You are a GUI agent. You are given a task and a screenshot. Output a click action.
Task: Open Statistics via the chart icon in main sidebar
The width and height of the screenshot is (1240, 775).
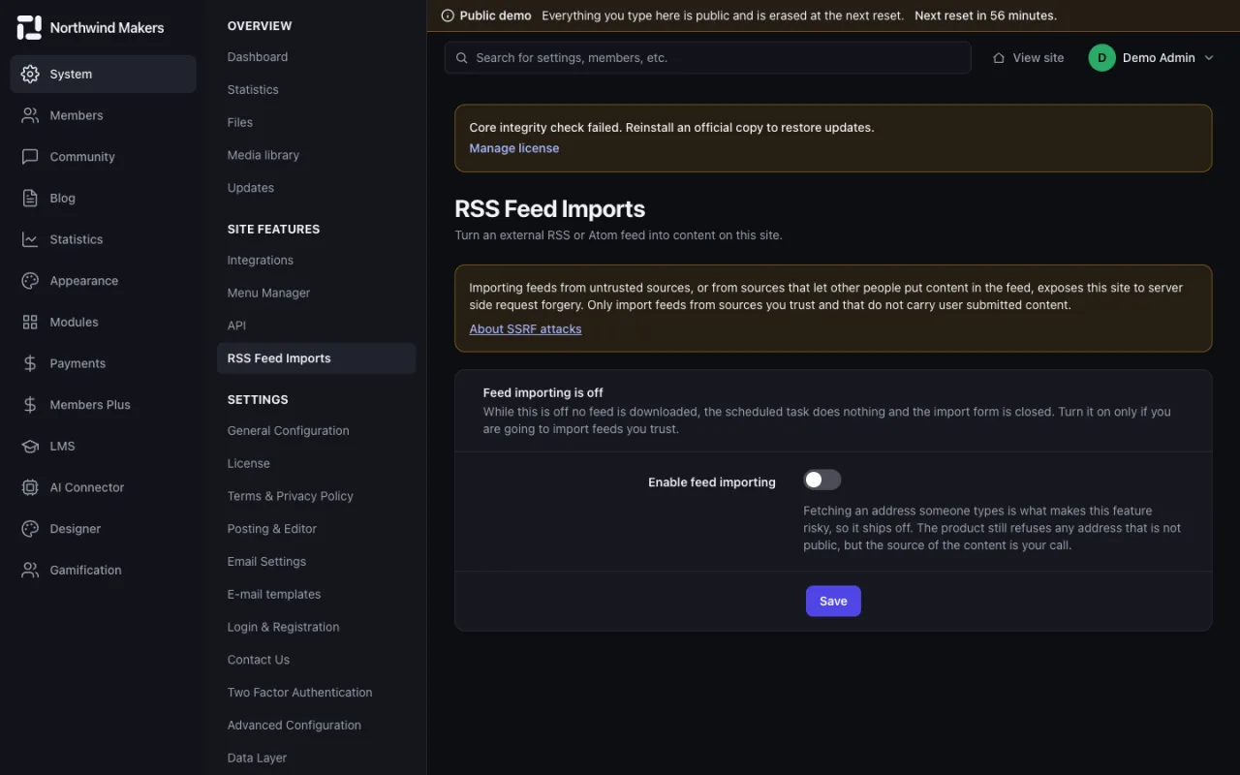tap(30, 239)
